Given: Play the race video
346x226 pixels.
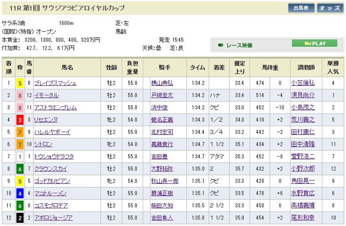Looking at the screenshot, I should coord(314,44).
